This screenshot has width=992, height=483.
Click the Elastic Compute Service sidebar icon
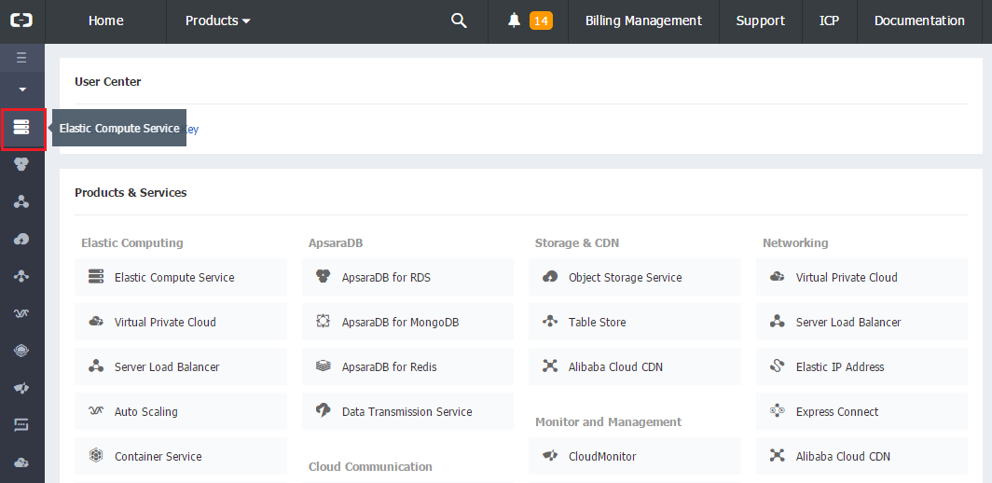[x=21, y=127]
